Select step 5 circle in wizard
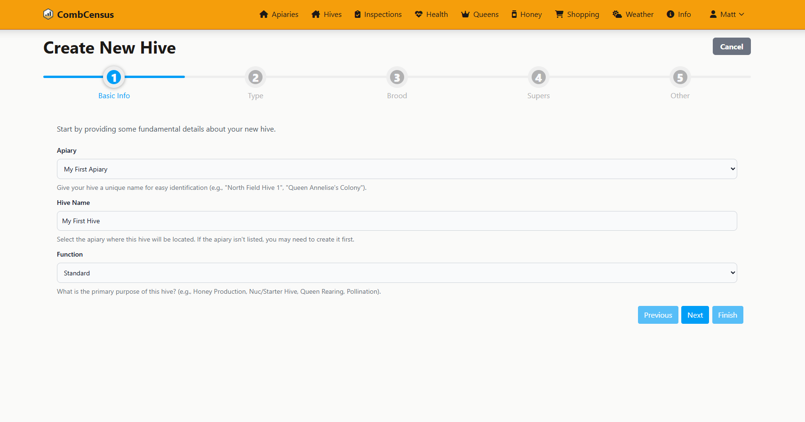Image resolution: width=805 pixels, height=422 pixels. point(680,77)
